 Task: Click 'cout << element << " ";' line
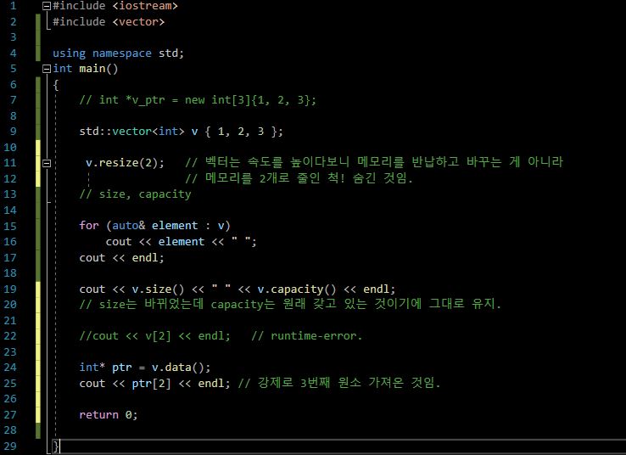(x=182, y=242)
